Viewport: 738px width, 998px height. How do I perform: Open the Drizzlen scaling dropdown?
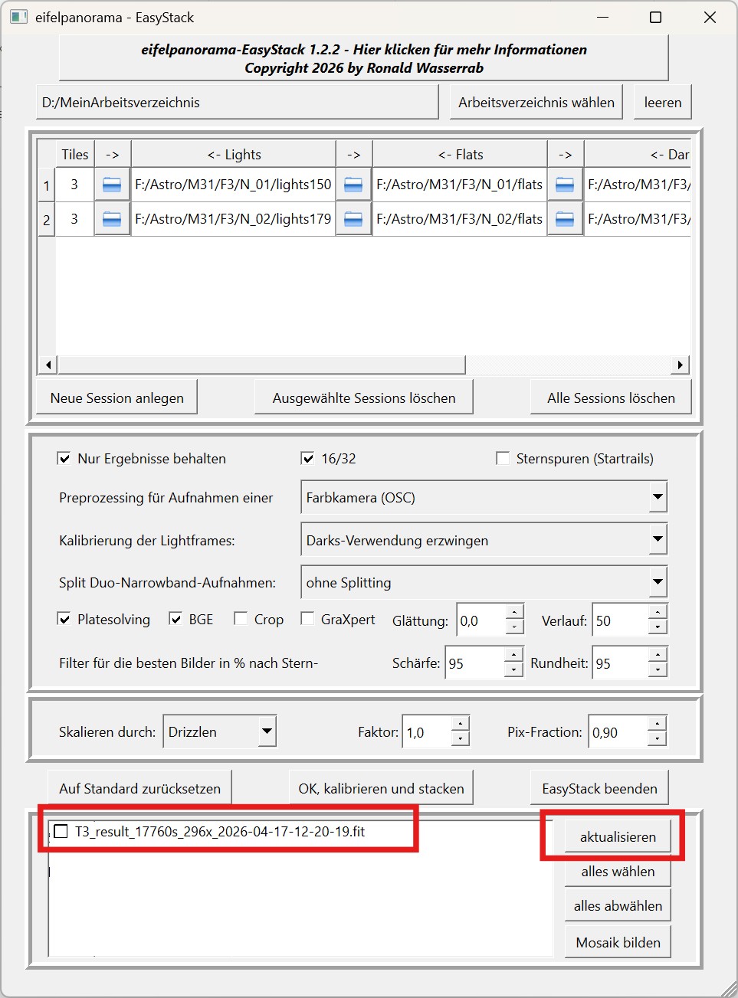[267, 731]
